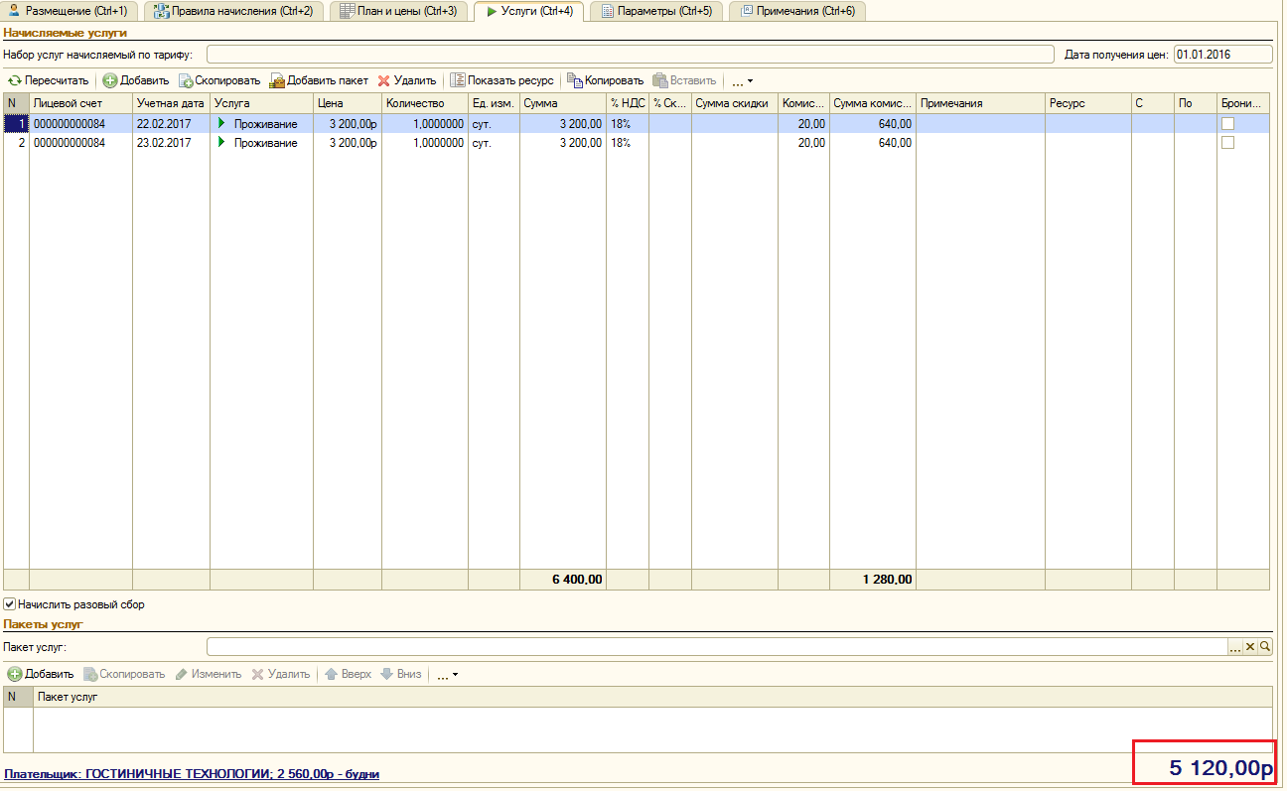Switch to the Размещение (Ctrl+1) tab
This screenshot has height=791, width=1287.
[69, 11]
